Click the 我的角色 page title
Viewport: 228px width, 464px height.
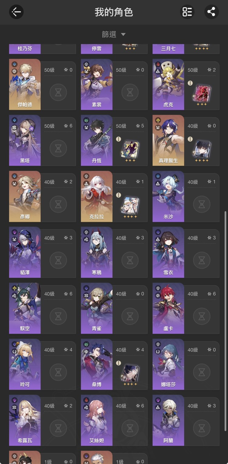click(114, 12)
